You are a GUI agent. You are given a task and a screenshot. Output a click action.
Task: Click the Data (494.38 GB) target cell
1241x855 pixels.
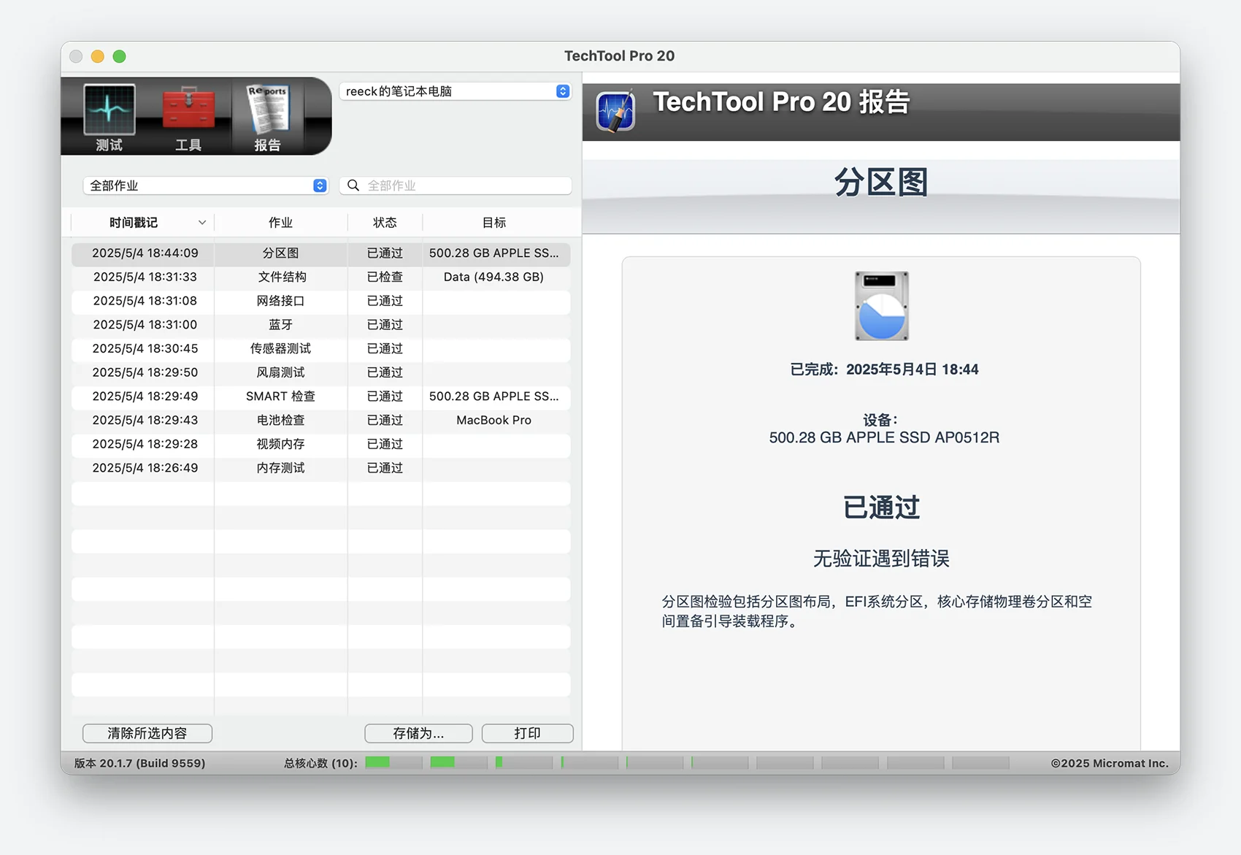(x=493, y=277)
